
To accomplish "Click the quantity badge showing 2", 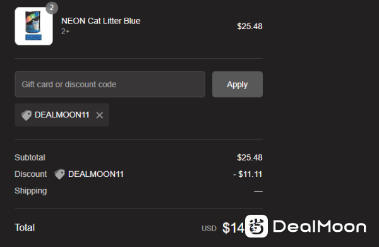I will (x=52, y=8).
